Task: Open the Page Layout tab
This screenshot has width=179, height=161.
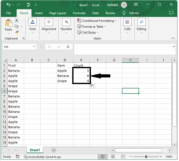Action: 58,13
